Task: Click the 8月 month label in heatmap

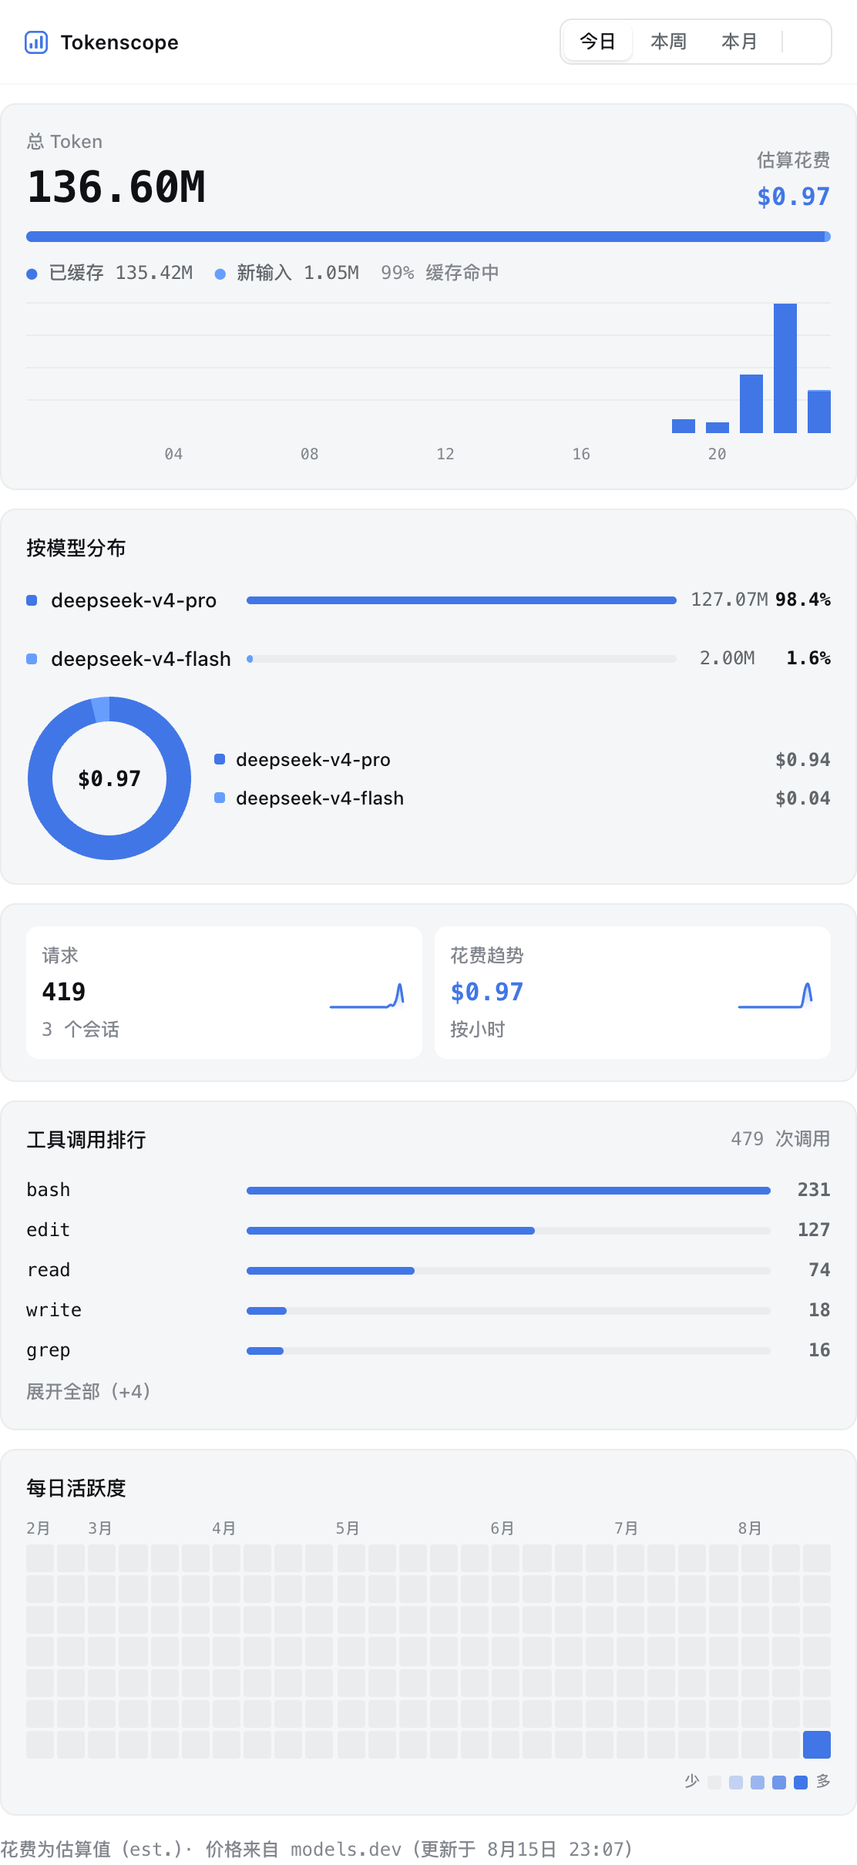Action: (750, 1528)
